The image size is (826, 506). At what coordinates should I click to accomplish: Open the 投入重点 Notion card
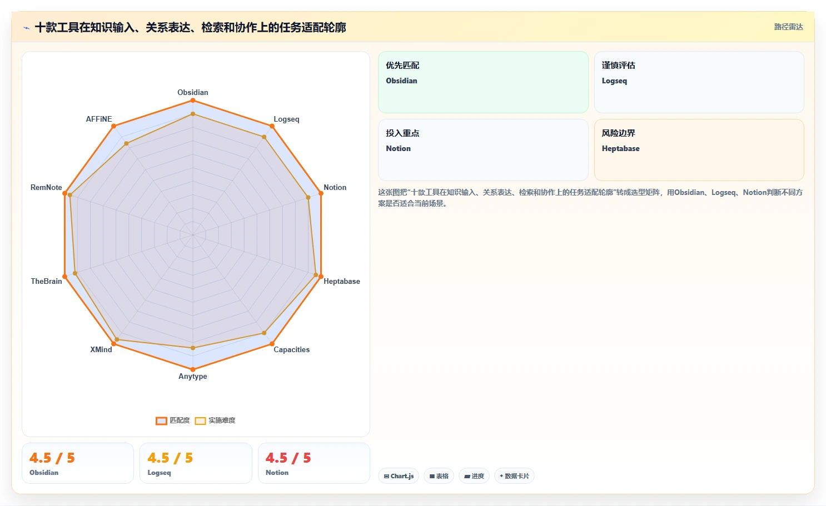click(483, 150)
